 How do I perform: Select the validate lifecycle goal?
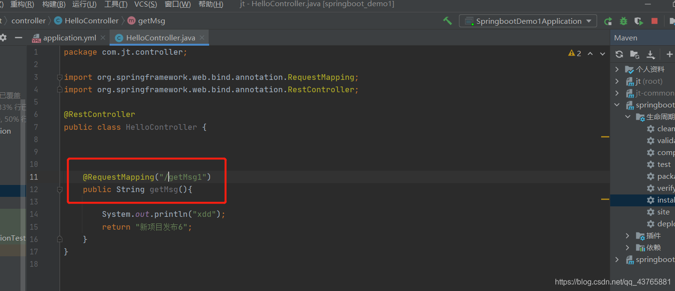[x=661, y=141]
